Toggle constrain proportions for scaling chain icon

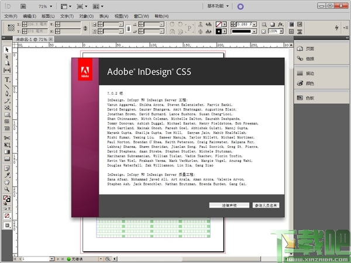click(128, 28)
